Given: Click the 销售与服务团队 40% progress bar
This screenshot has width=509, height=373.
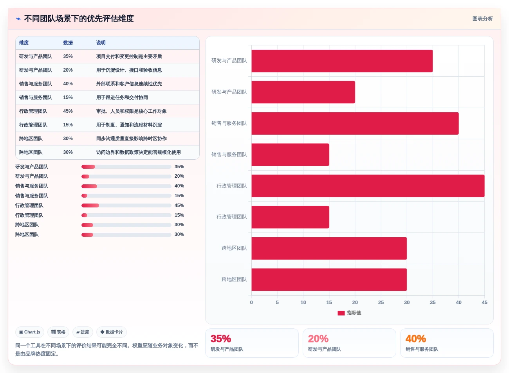Looking at the screenshot, I should click(x=126, y=186).
